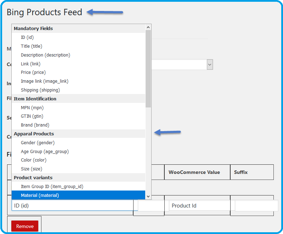This screenshot has width=283, height=234.
Task: Choose highlighted Material (material) option
Action: (x=78, y=195)
